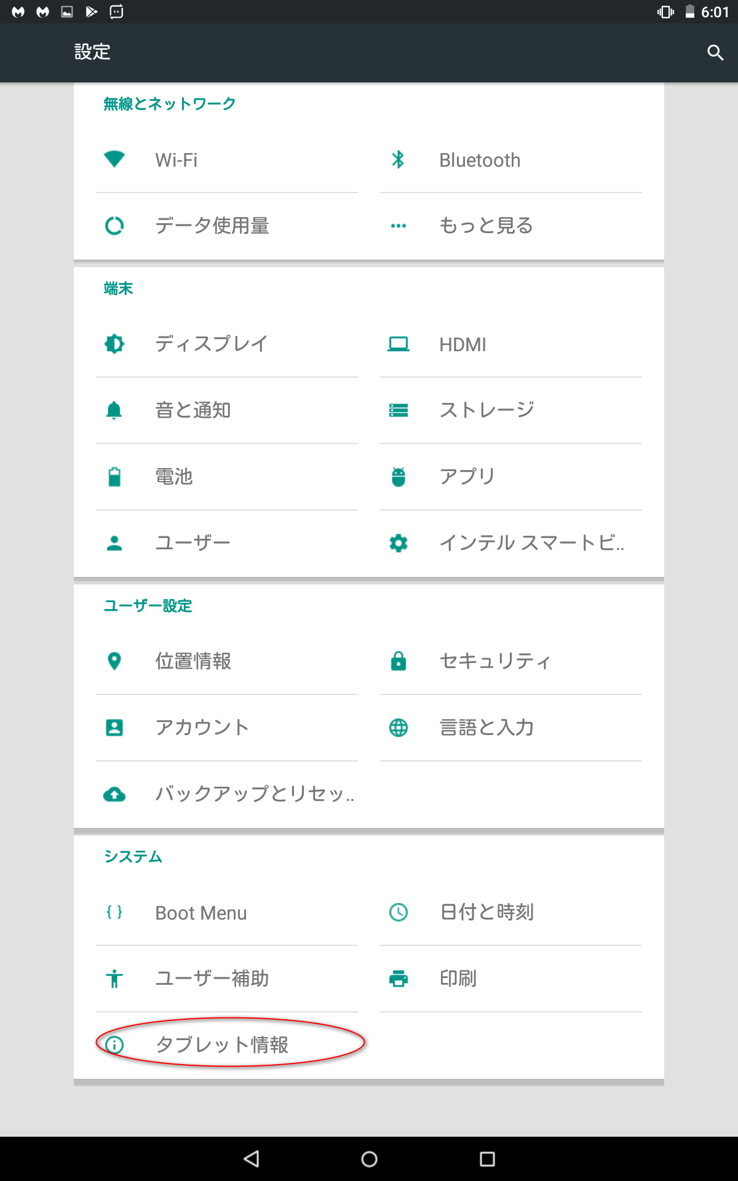The image size is (738, 1181).
Task: Open 言語と入力 settings
Action: [x=486, y=728]
